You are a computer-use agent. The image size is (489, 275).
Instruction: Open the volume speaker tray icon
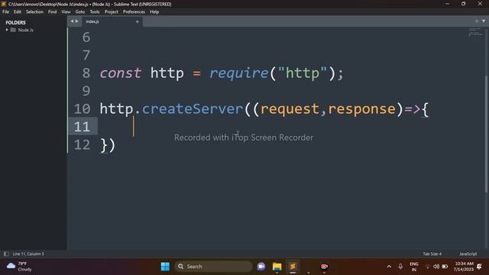436,267
